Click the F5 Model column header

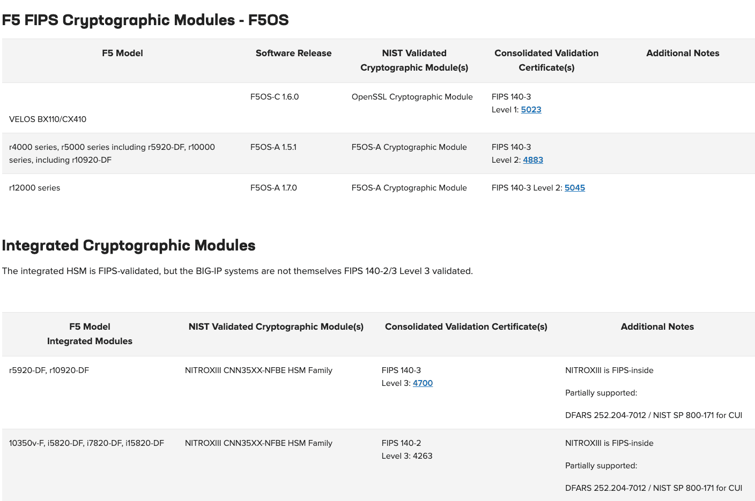pyautogui.click(x=122, y=53)
